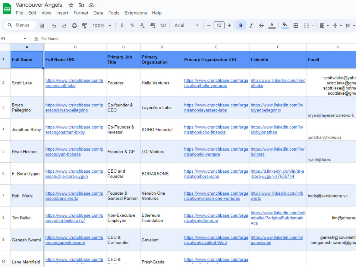Open the Data menu

[98, 13]
